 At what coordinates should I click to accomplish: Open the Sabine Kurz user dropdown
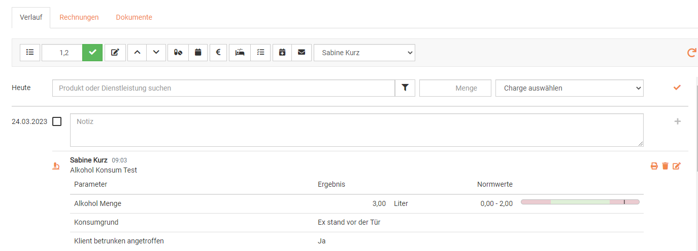pyautogui.click(x=364, y=52)
